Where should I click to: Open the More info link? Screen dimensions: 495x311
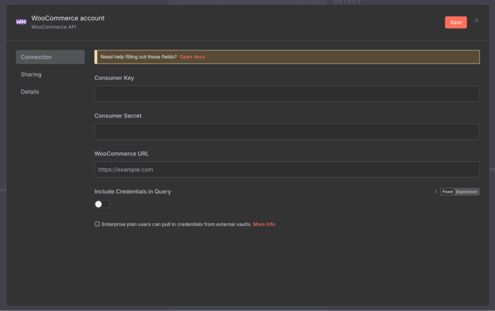(263, 224)
